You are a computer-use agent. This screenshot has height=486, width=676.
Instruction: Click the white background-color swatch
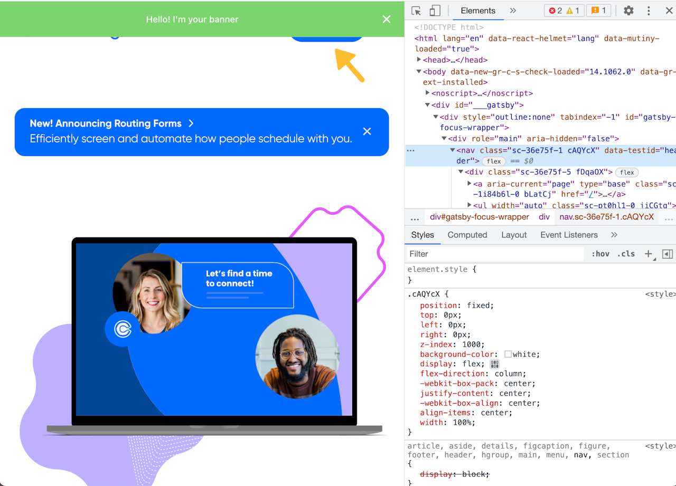click(x=508, y=354)
